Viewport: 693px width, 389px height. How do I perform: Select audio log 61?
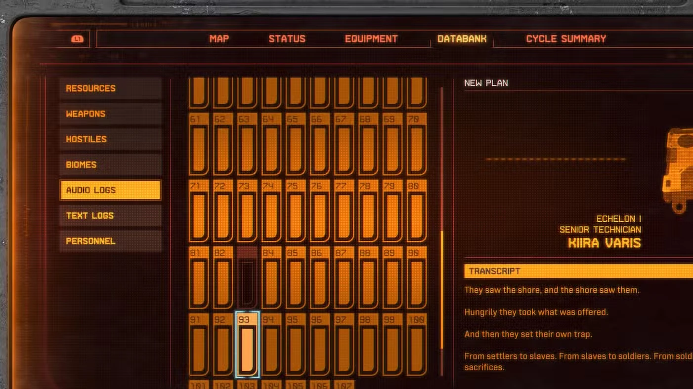(x=199, y=144)
